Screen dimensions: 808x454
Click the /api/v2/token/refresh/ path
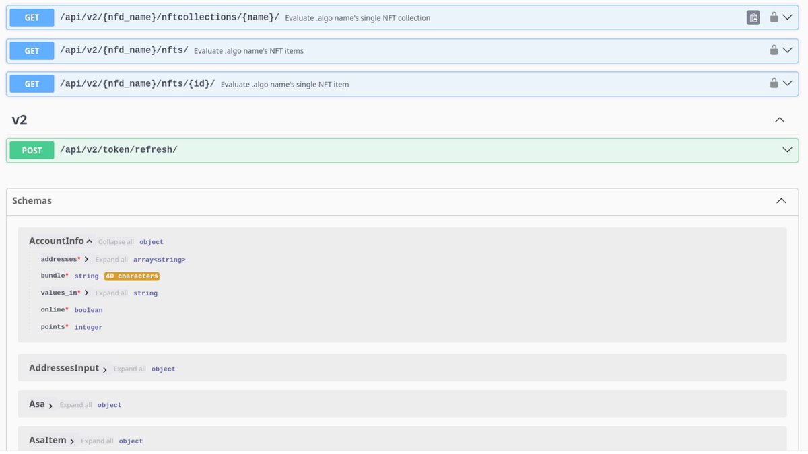click(119, 150)
